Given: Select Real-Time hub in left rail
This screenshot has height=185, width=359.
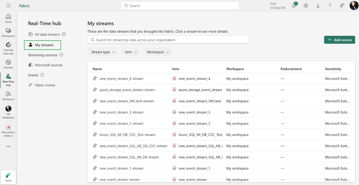Looking at the screenshot, I should point(8,80).
